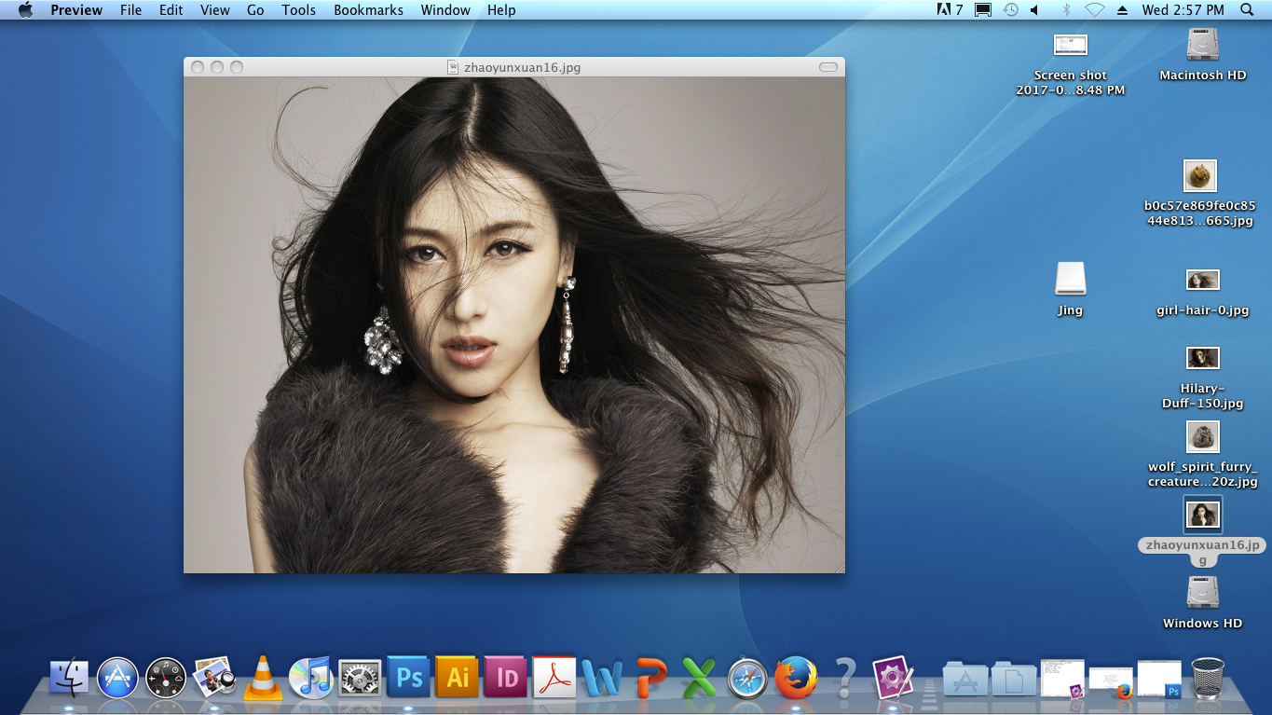Open the Go menu
Screen dimensions: 1272x715
point(255,10)
